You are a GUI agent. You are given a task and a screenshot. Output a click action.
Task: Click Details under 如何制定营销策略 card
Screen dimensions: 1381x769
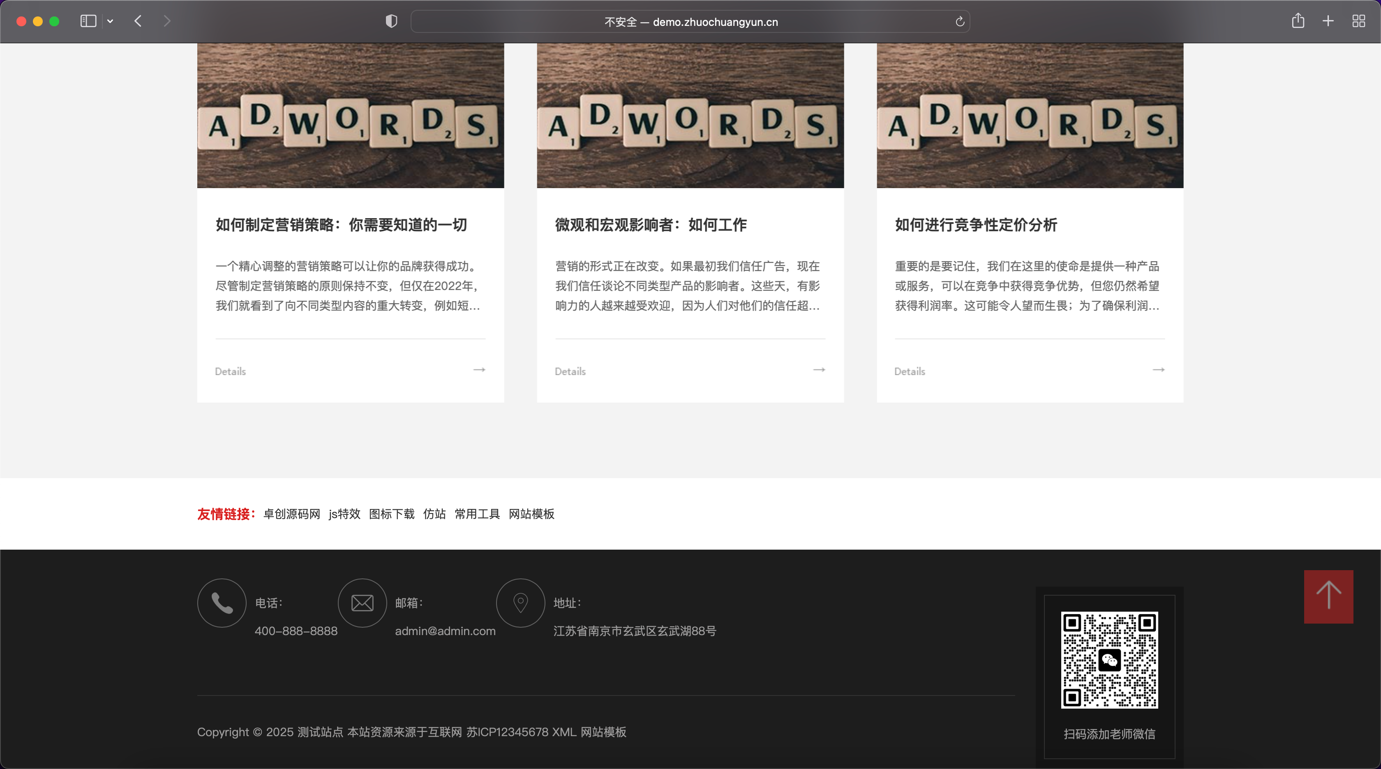point(231,371)
